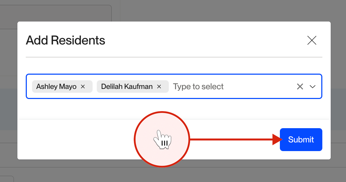Remove the Ashley Mayo chip
346x182 pixels.
pyautogui.click(x=83, y=86)
